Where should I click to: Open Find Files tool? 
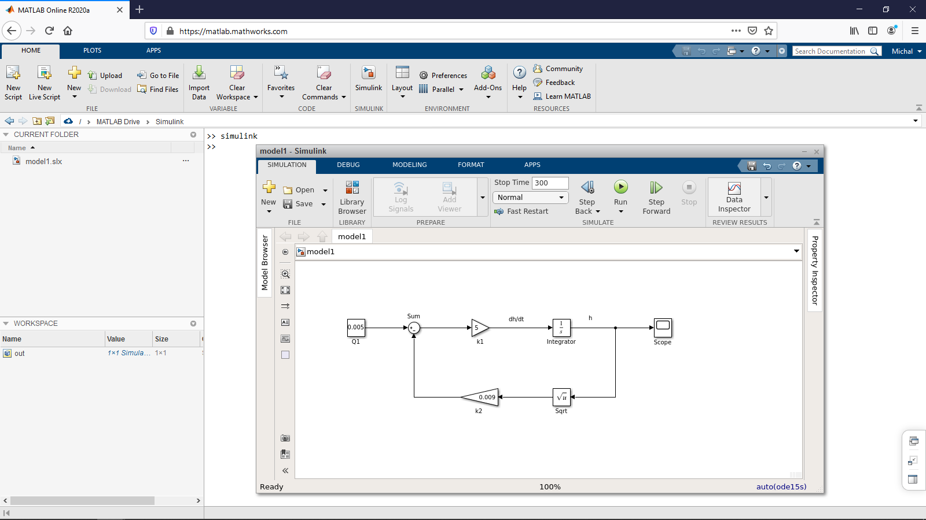coord(158,89)
